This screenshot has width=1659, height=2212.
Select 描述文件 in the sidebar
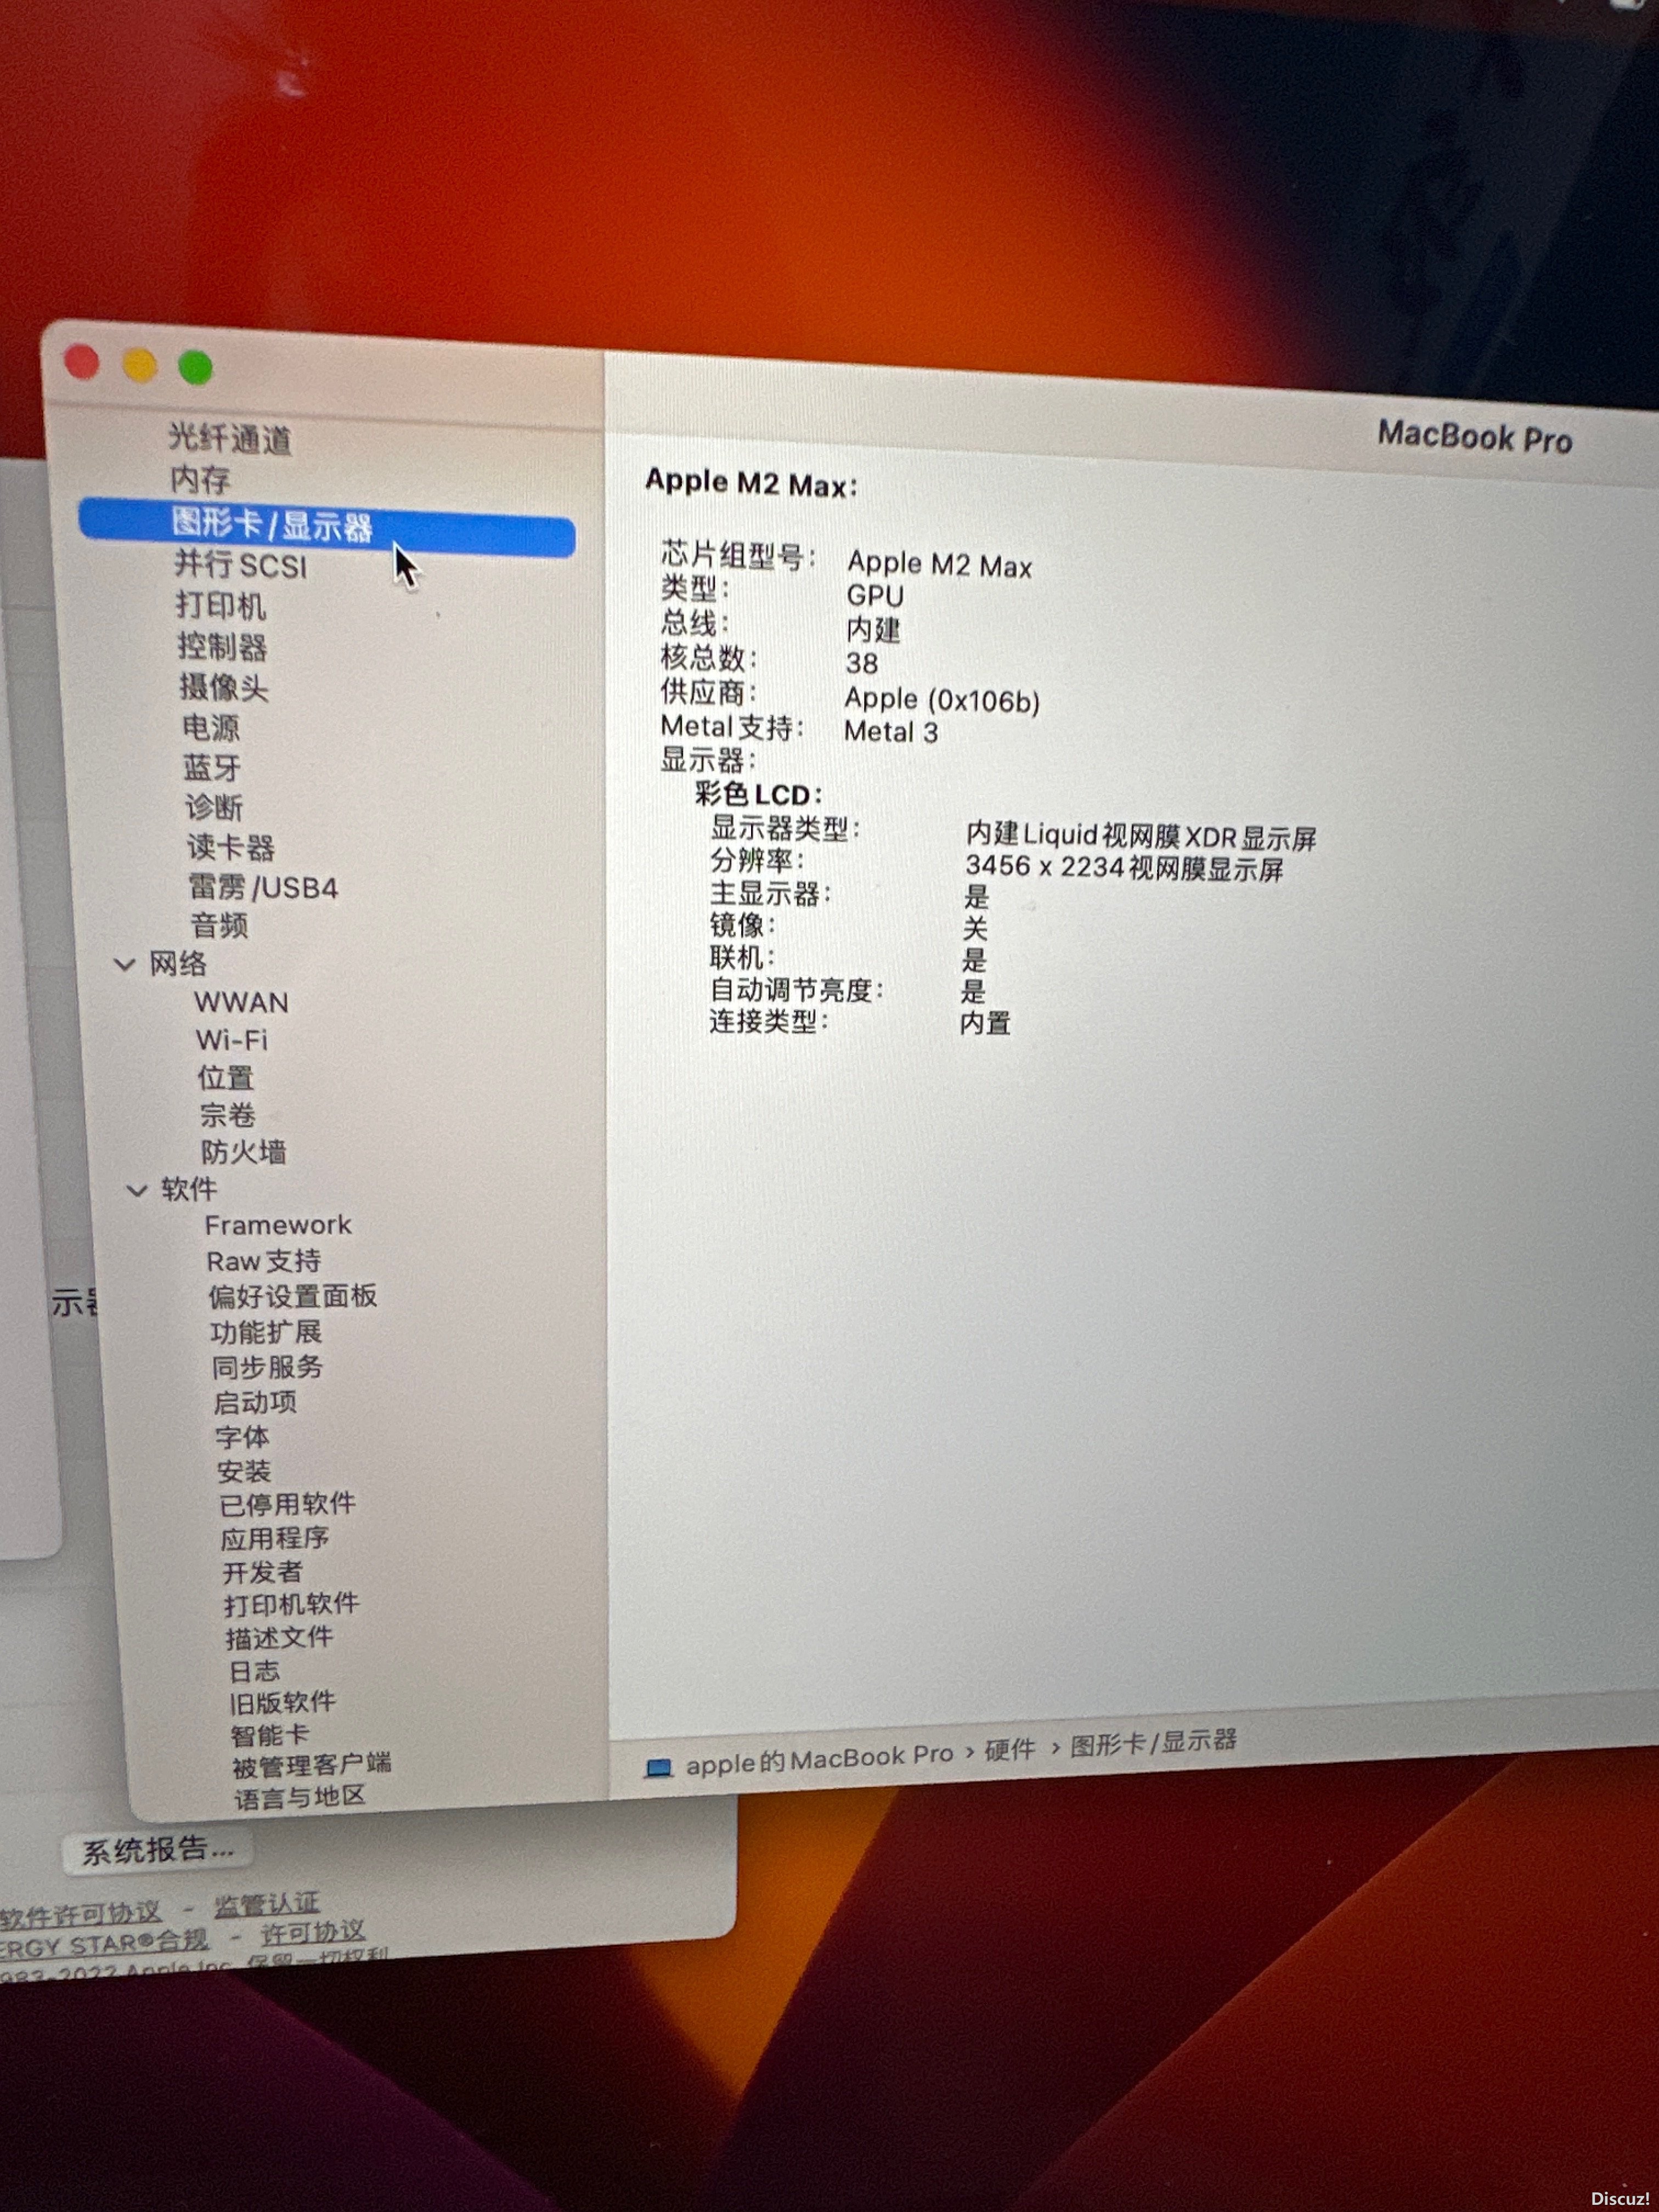tap(280, 1638)
